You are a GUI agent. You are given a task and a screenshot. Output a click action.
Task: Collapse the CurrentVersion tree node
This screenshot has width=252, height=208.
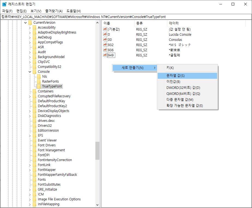25,23
